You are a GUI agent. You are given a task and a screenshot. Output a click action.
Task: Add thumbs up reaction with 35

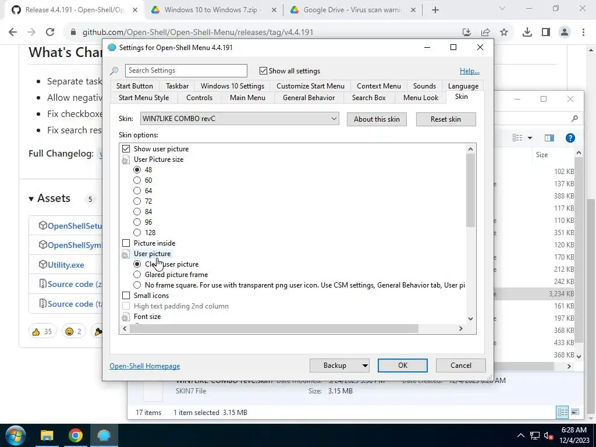click(x=42, y=331)
